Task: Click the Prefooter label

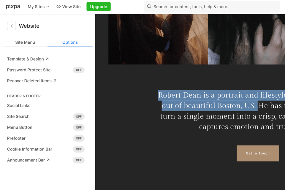Action: [x=16, y=138]
